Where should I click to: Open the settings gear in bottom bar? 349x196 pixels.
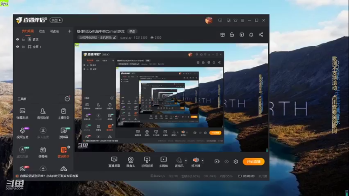[x=236, y=162]
